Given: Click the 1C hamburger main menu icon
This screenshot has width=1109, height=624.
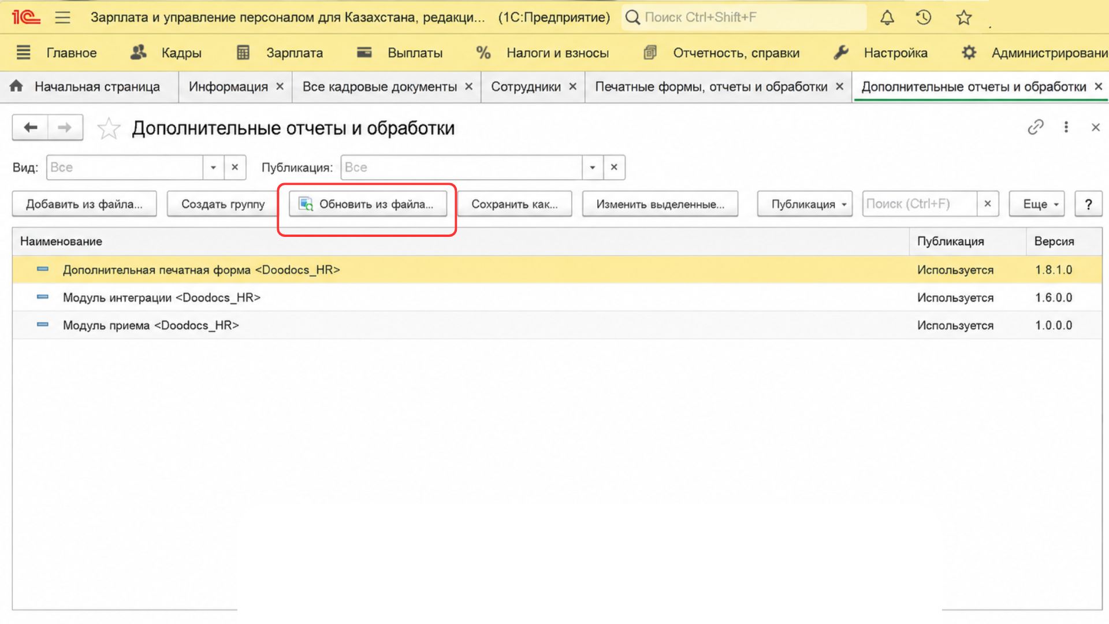Looking at the screenshot, I should click(62, 17).
